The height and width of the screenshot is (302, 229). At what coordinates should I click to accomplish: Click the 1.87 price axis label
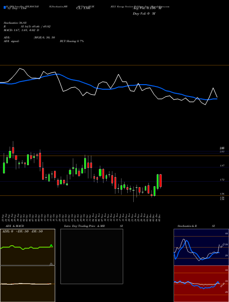[x=222, y=166]
